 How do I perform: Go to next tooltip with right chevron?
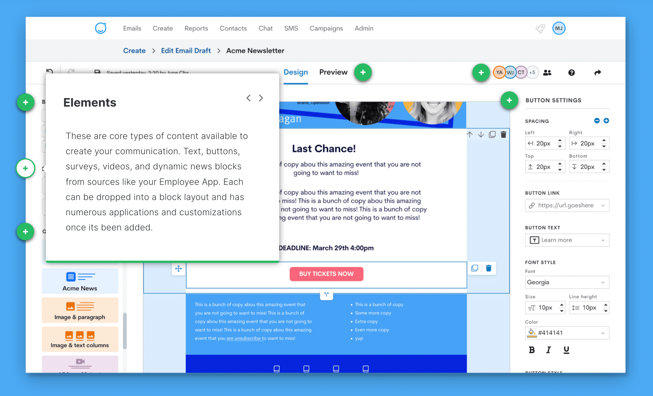(x=261, y=98)
